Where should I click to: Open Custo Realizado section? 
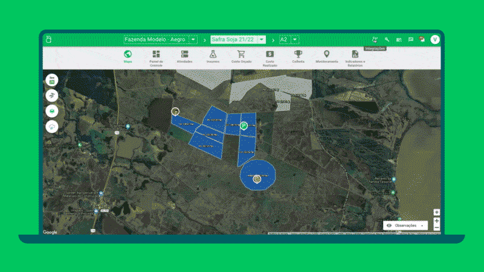point(270,57)
